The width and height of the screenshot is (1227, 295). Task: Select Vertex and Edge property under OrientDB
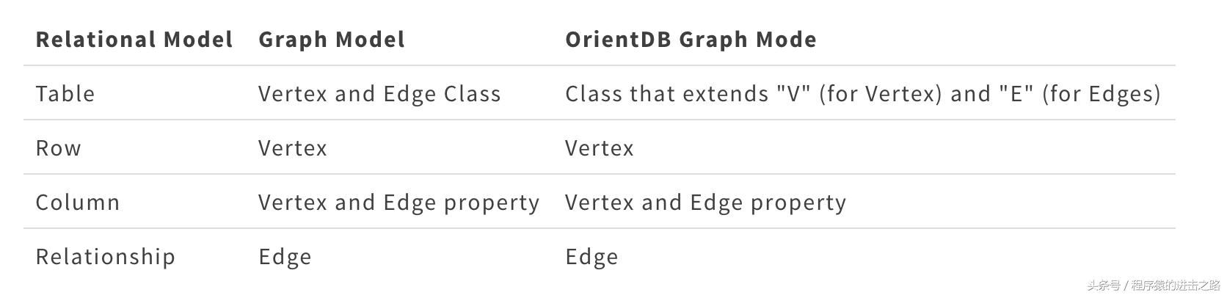(x=705, y=203)
